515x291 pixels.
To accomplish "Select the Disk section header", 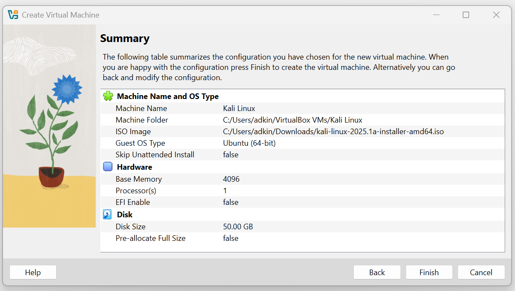I will (125, 215).
